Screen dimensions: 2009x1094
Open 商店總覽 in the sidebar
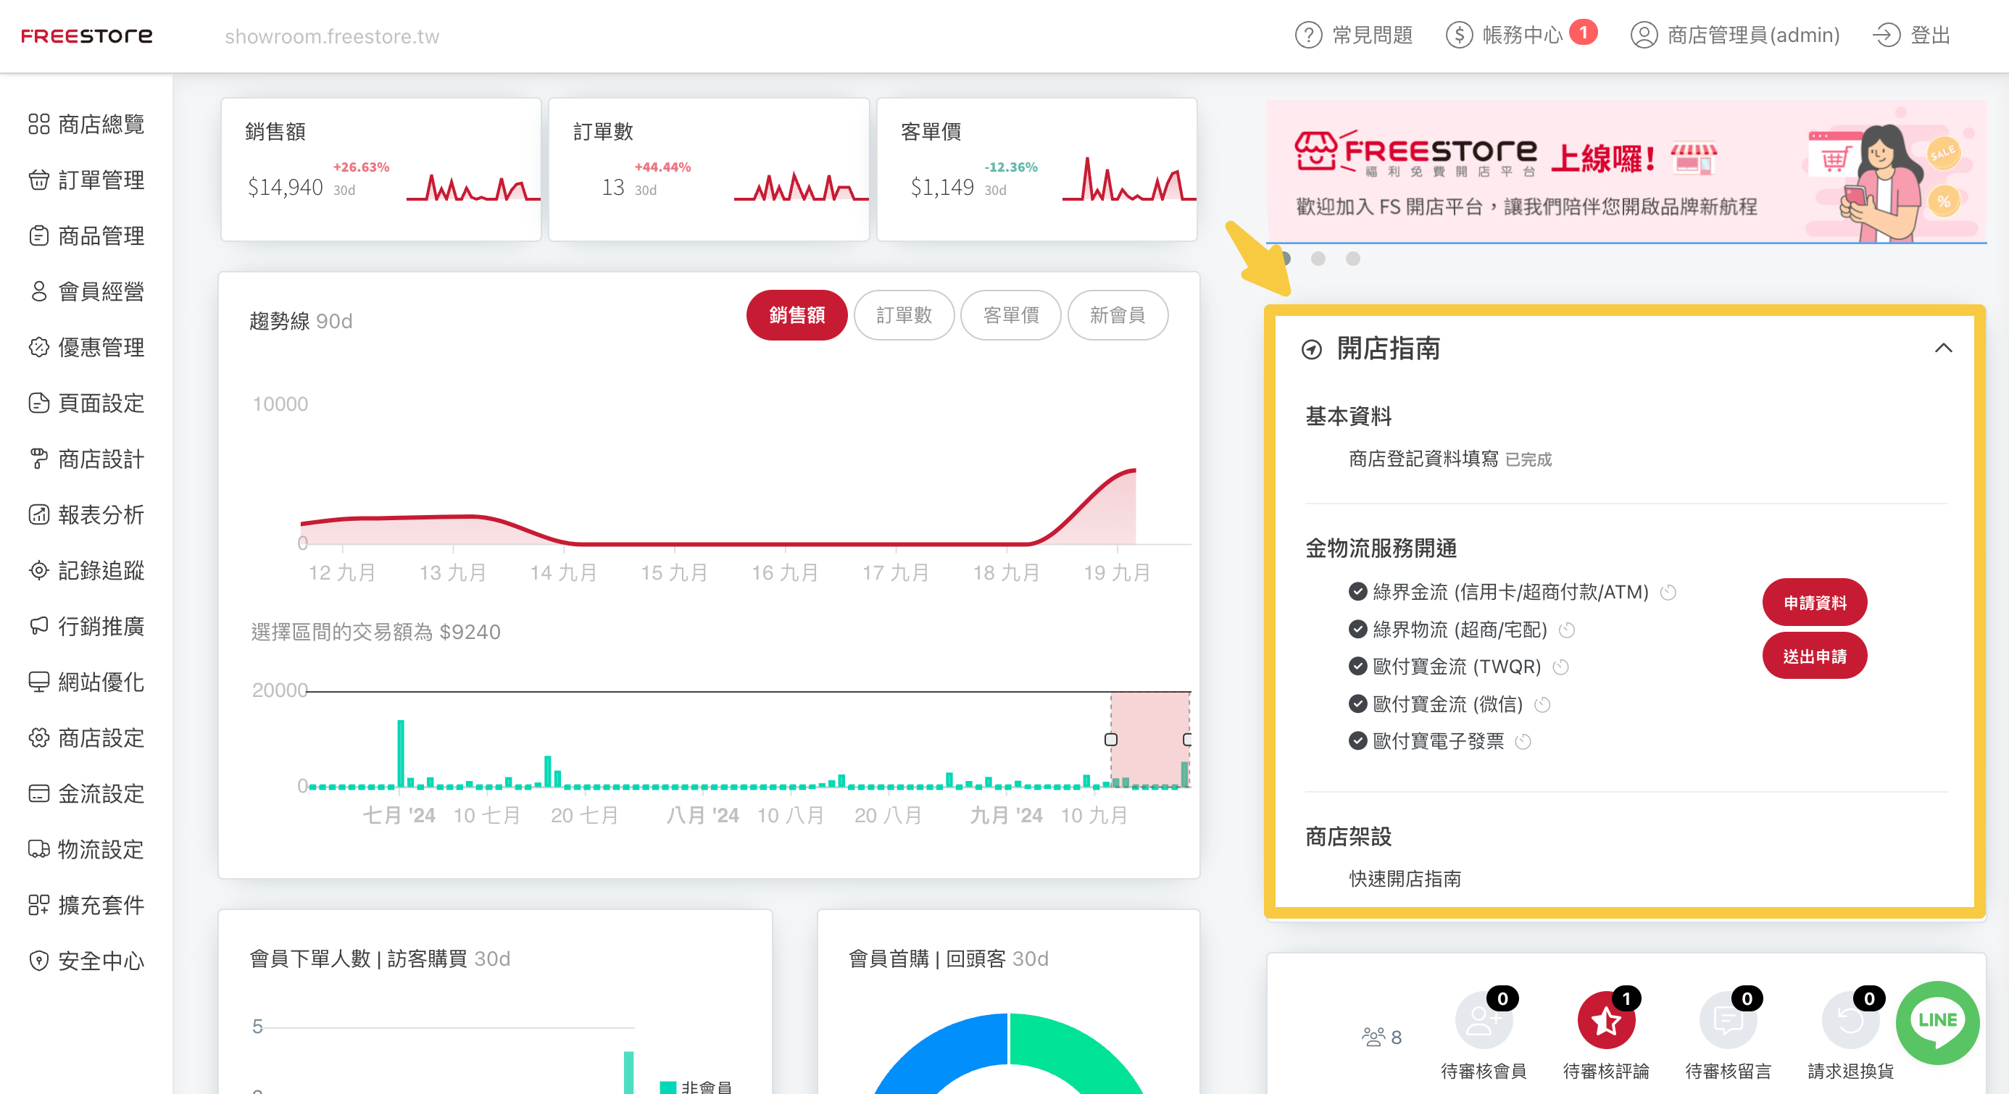pos(86,124)
